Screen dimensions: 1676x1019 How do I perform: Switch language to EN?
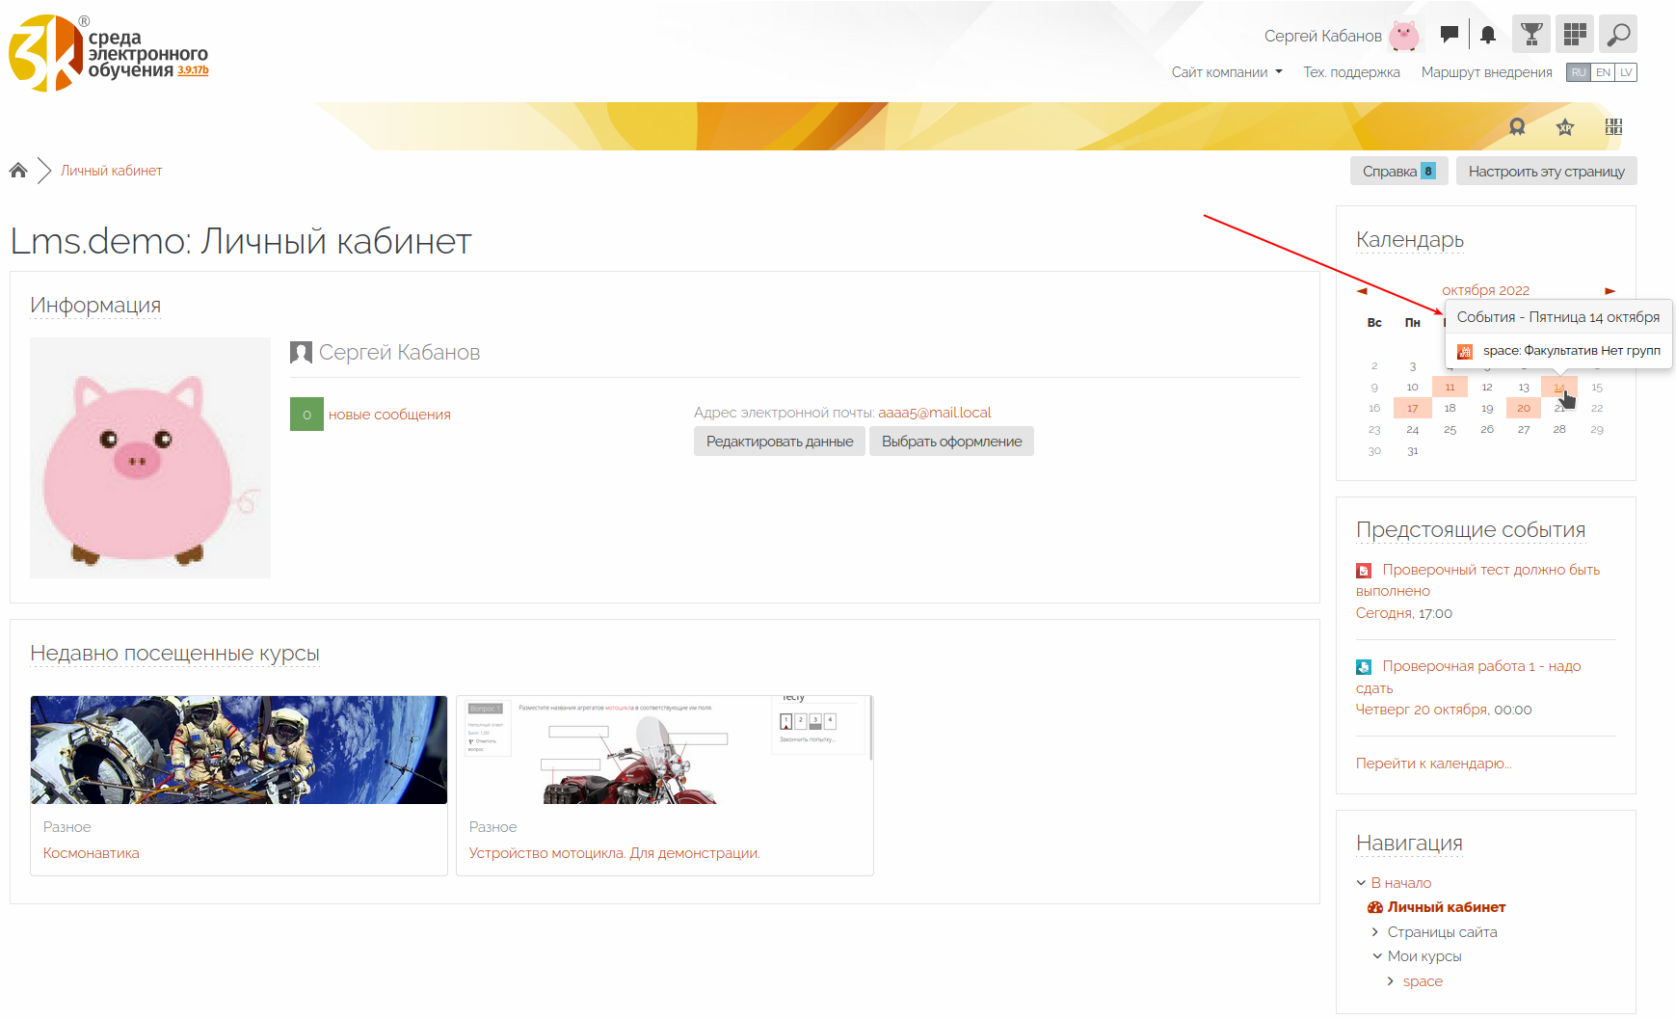[1603, 72]
